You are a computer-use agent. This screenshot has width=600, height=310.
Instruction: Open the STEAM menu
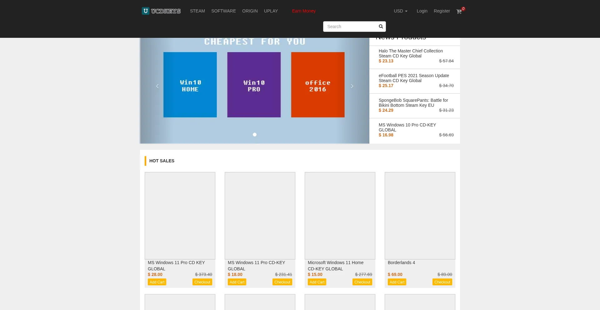pos(197,11)
